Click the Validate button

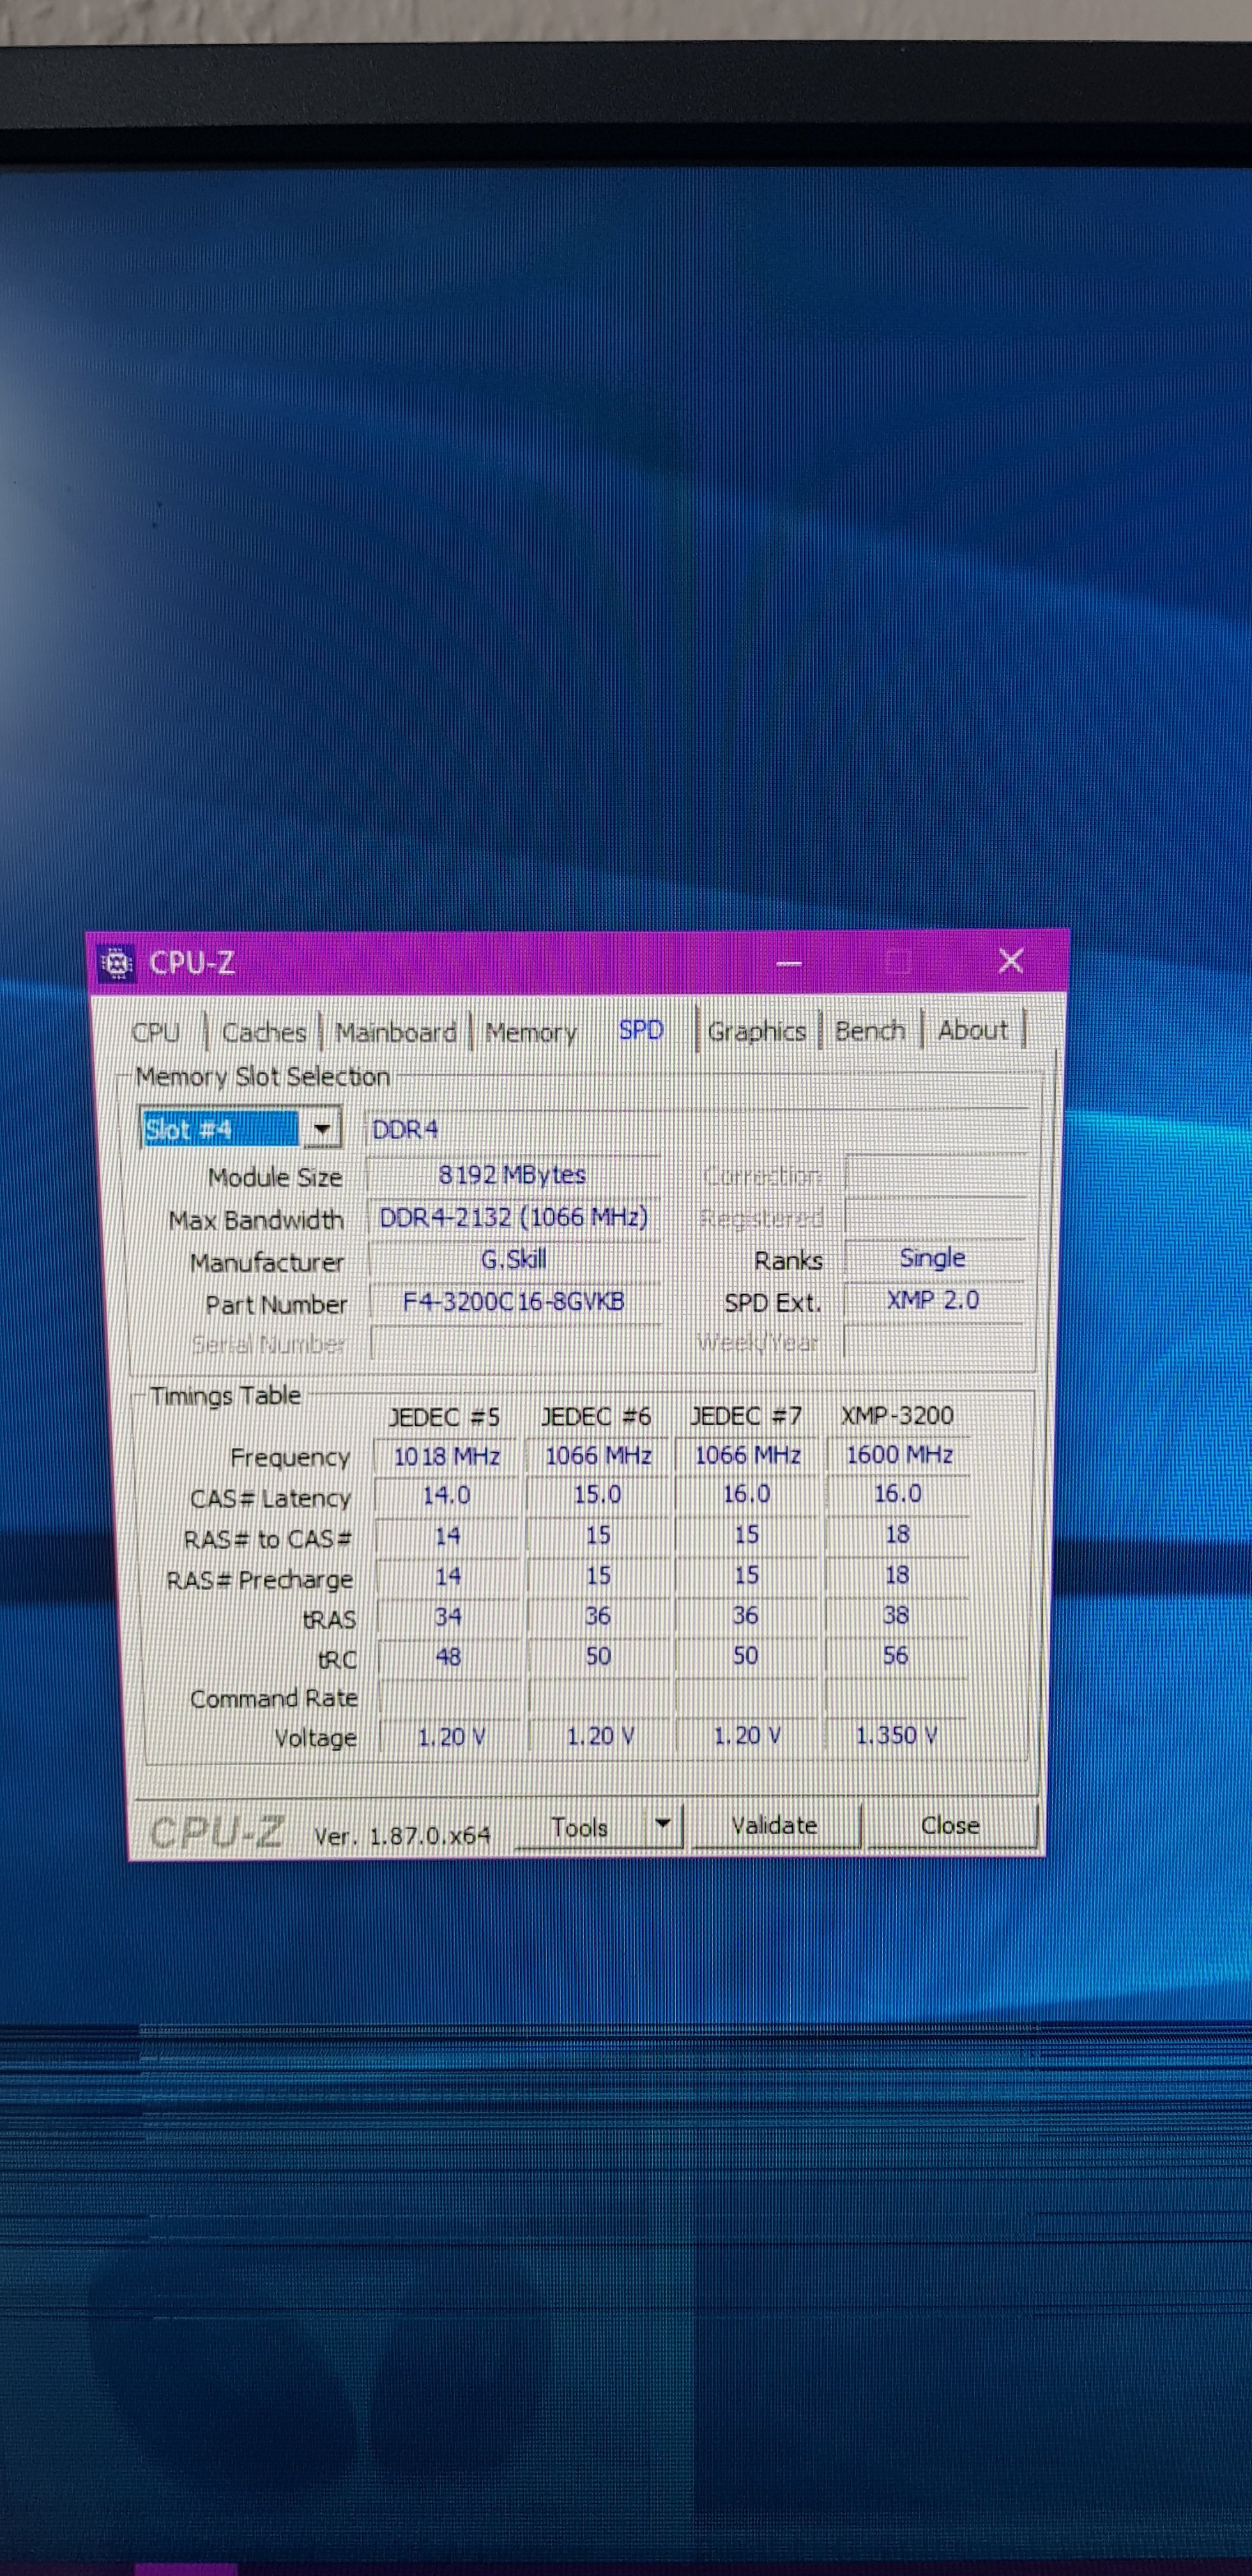pyautogui.click(x=774, y=1825)
